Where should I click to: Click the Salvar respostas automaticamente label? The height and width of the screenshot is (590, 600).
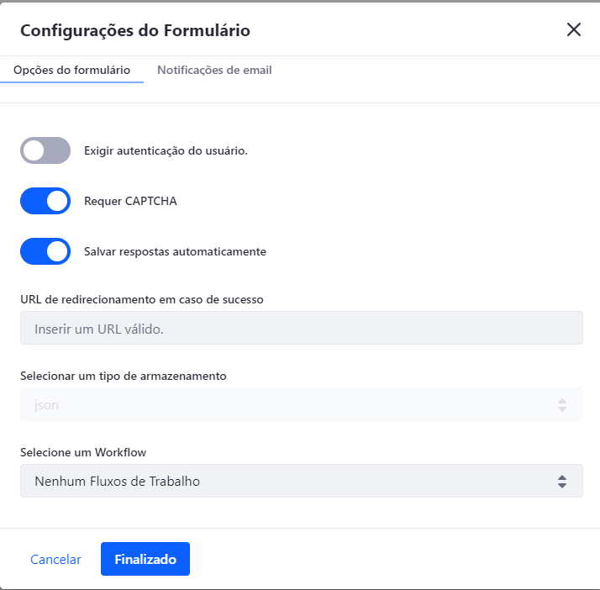pyautogui.click(x=175, y=252)
